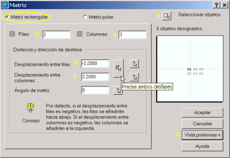Expand the Vista preliminar button
230x158 pixels.
(202, 135)
